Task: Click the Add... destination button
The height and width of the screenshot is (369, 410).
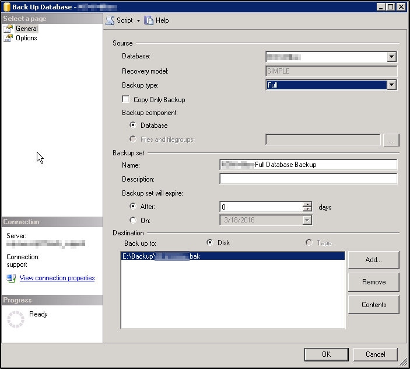Action: (373, 260)
